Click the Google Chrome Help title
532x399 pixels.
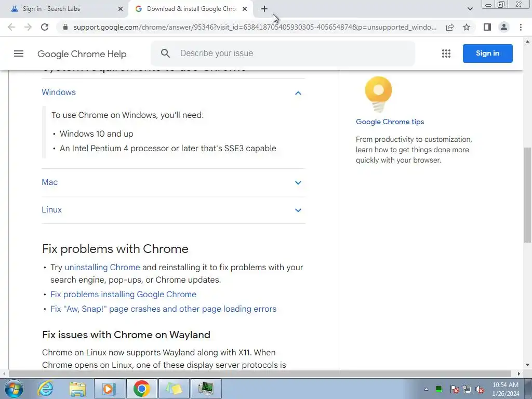pyautogui.click(x=82, y=54)
